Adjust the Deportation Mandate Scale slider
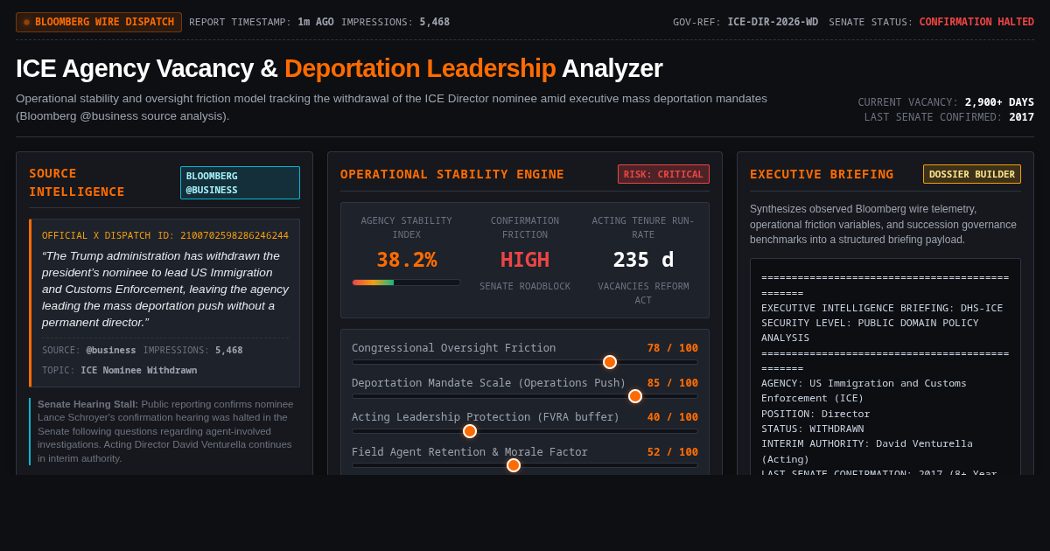 click(525, 396)
